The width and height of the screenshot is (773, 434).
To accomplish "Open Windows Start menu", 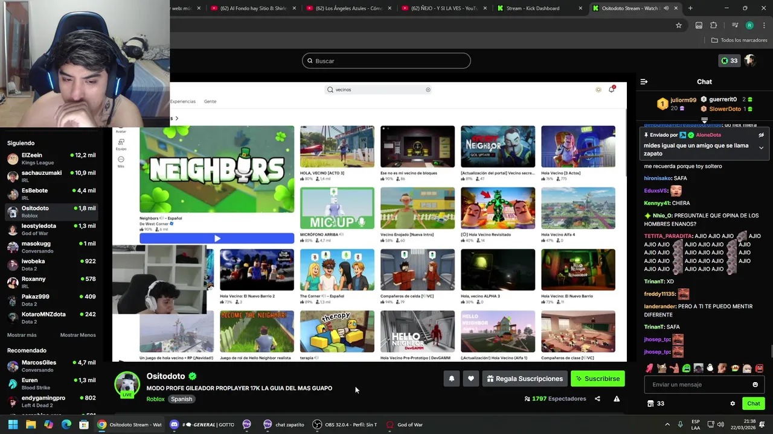I will pos(13,424).
